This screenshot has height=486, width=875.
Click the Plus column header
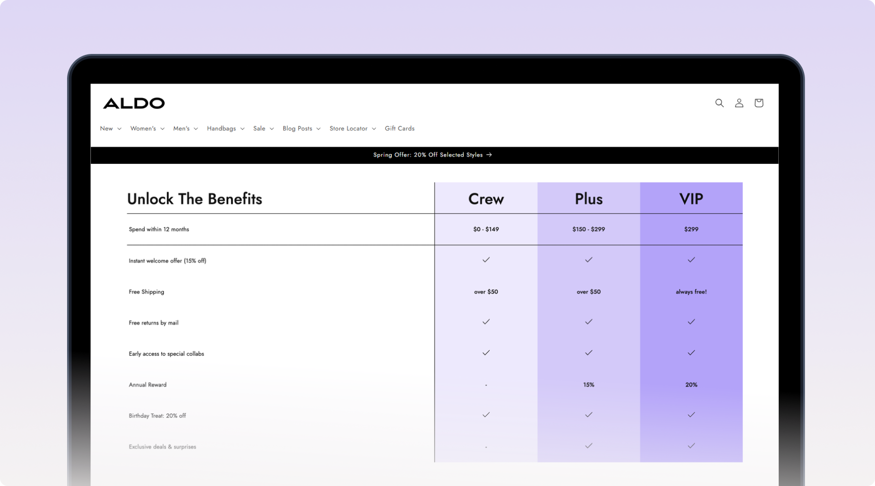pos(588,198)
